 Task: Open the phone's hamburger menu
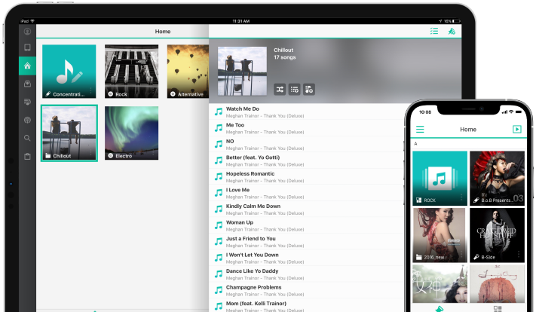point(420,130)
